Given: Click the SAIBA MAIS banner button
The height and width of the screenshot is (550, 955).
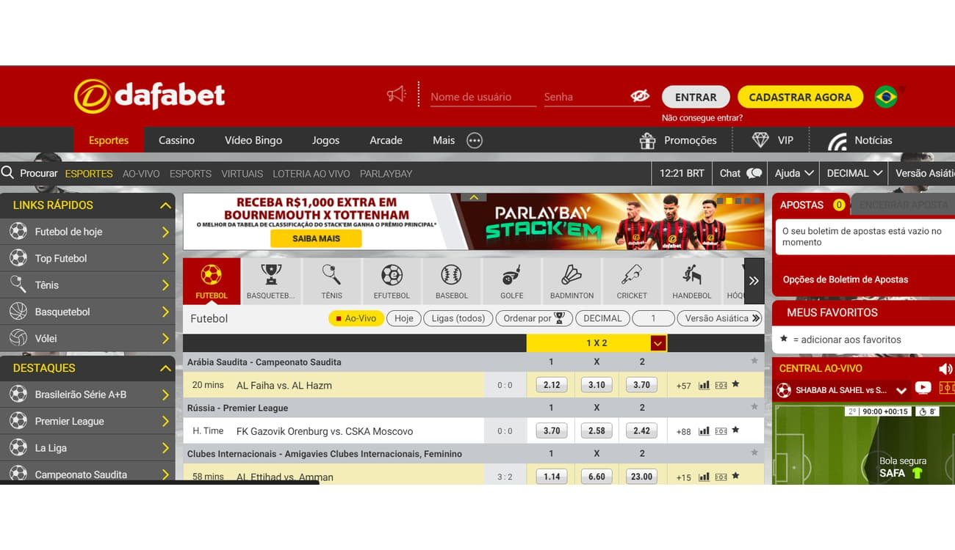Looking at the screenshot, I should pyautogui.click(x=316, y=238).
